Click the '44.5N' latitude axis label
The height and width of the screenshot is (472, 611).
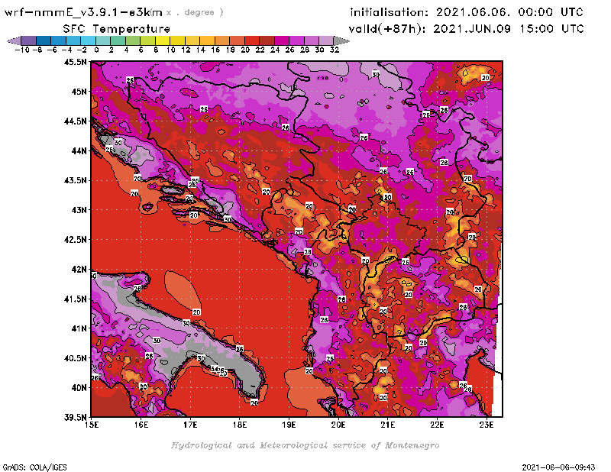(x=75, y=121)
